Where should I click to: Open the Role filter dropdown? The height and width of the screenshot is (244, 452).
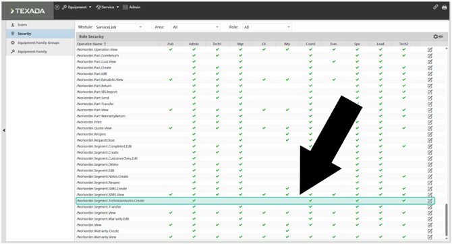coord(267,27)
